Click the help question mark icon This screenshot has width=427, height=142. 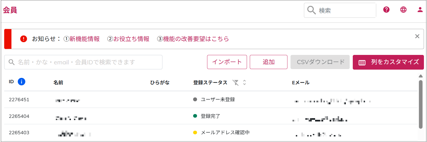pos(386,10)
